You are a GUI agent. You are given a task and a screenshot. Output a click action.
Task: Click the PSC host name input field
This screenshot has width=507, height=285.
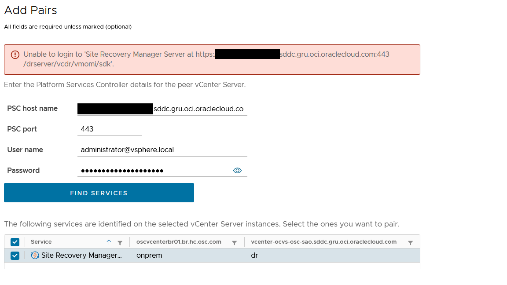[x=162, y=109]
